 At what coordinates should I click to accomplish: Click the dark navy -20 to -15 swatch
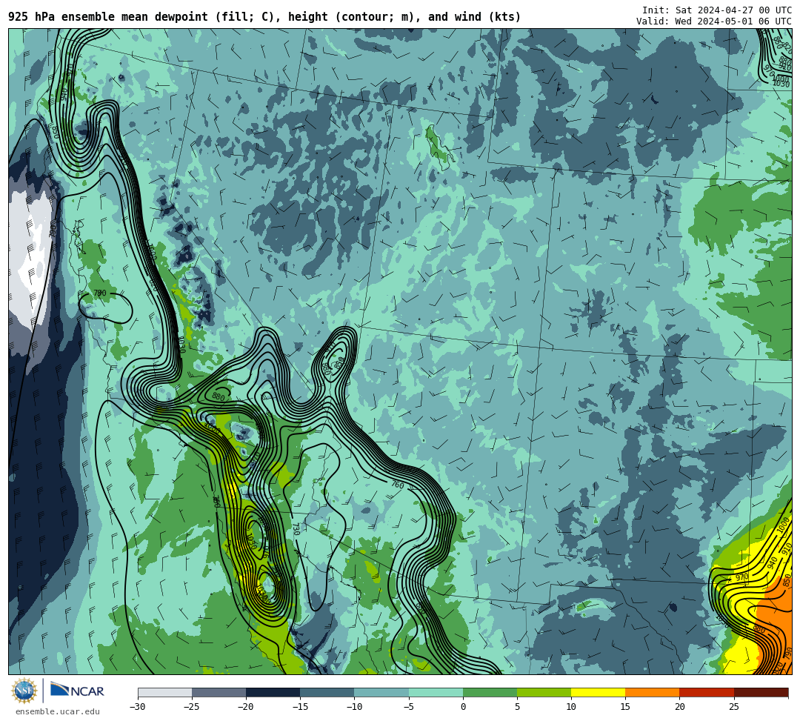273,692
